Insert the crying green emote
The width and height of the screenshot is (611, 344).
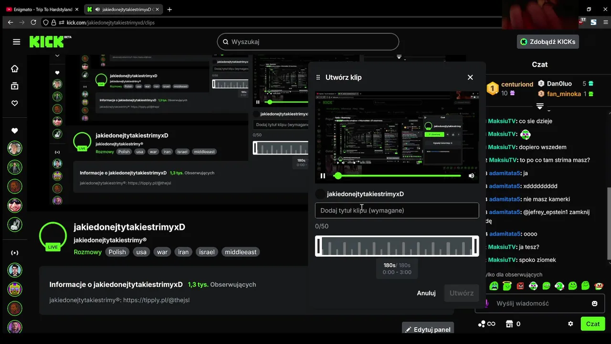tap(494, 286)
